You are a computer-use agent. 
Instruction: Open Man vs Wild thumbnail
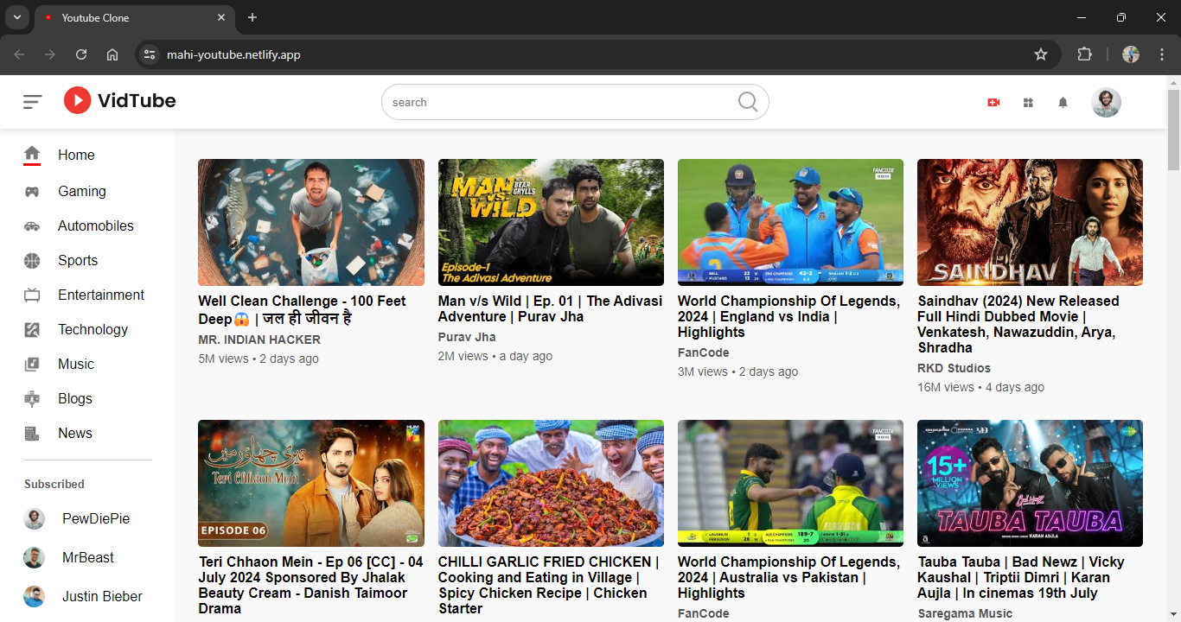click(x=551, y=222)
